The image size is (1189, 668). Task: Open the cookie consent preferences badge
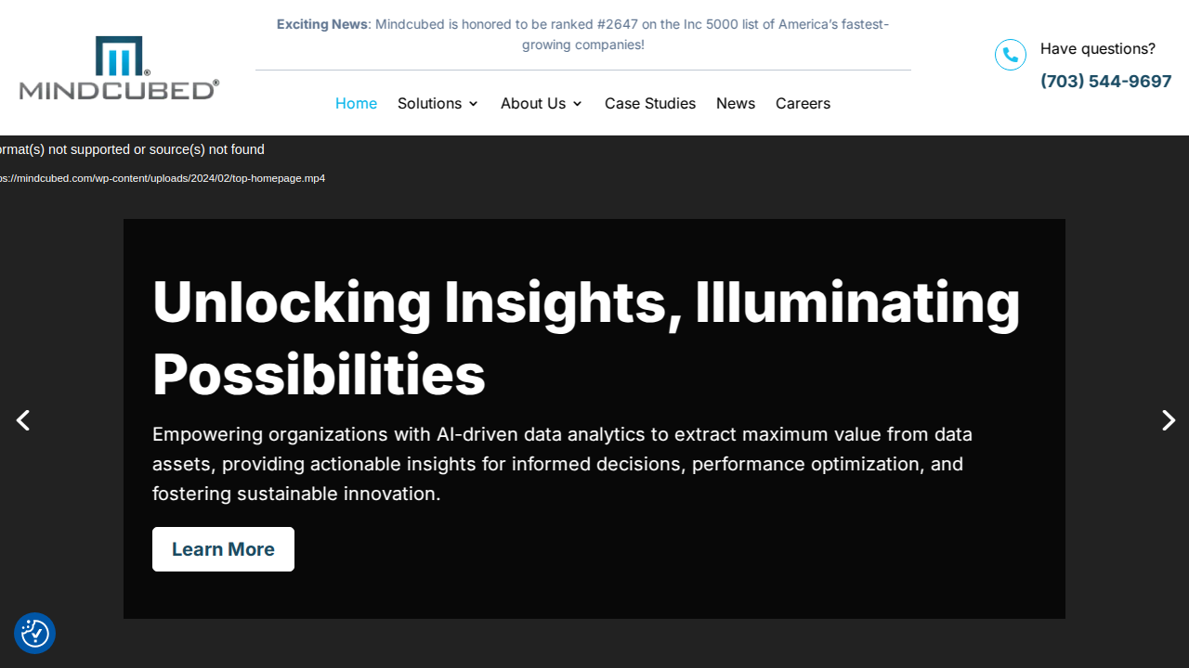[x=35, y=633]
